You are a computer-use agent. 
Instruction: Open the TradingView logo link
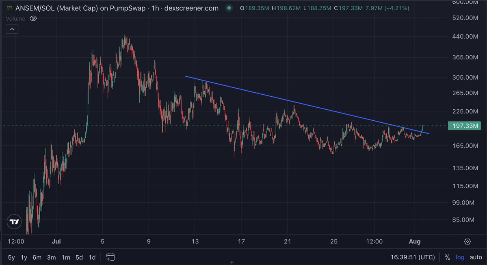click(x=14, y=222)
